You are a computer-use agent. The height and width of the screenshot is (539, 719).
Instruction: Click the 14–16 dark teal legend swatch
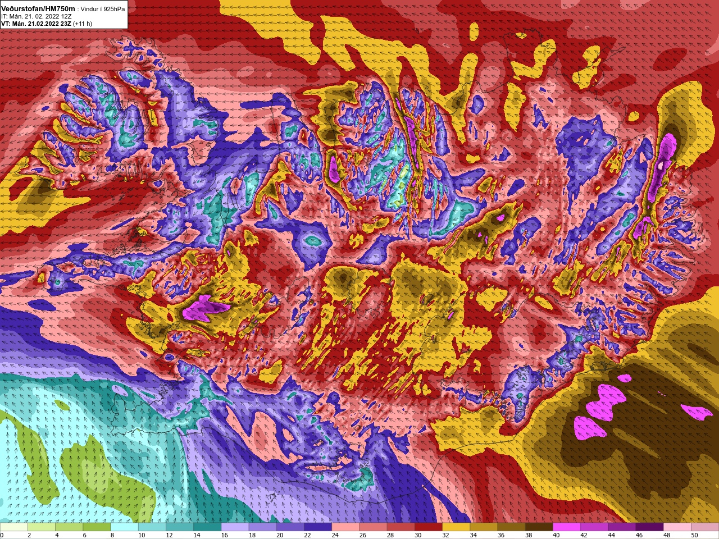[207, 527]
